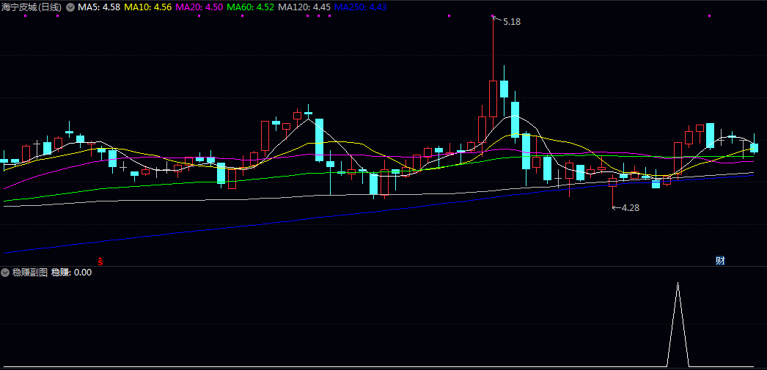767x370 pixels.
Task: Select the yellow MA10 indicator label
Action: click(148, 7)
